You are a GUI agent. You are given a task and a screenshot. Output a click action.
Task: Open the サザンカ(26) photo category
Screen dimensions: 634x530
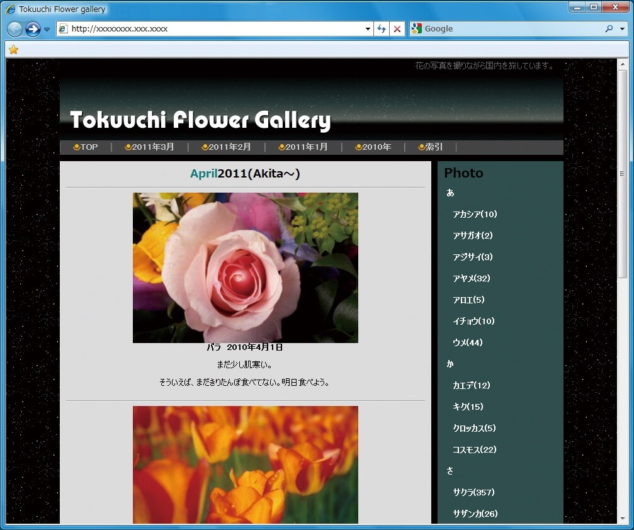(475, 514)
